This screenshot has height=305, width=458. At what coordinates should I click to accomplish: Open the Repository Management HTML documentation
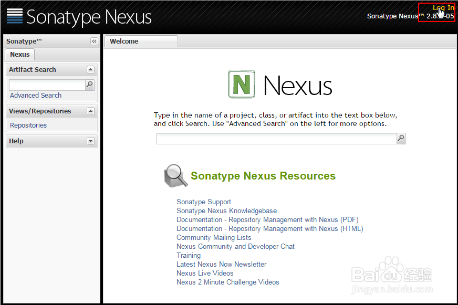click(269, 228)
